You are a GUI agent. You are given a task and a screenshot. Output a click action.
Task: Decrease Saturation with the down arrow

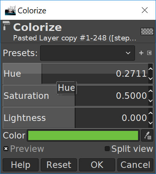(x=151, y=101)
